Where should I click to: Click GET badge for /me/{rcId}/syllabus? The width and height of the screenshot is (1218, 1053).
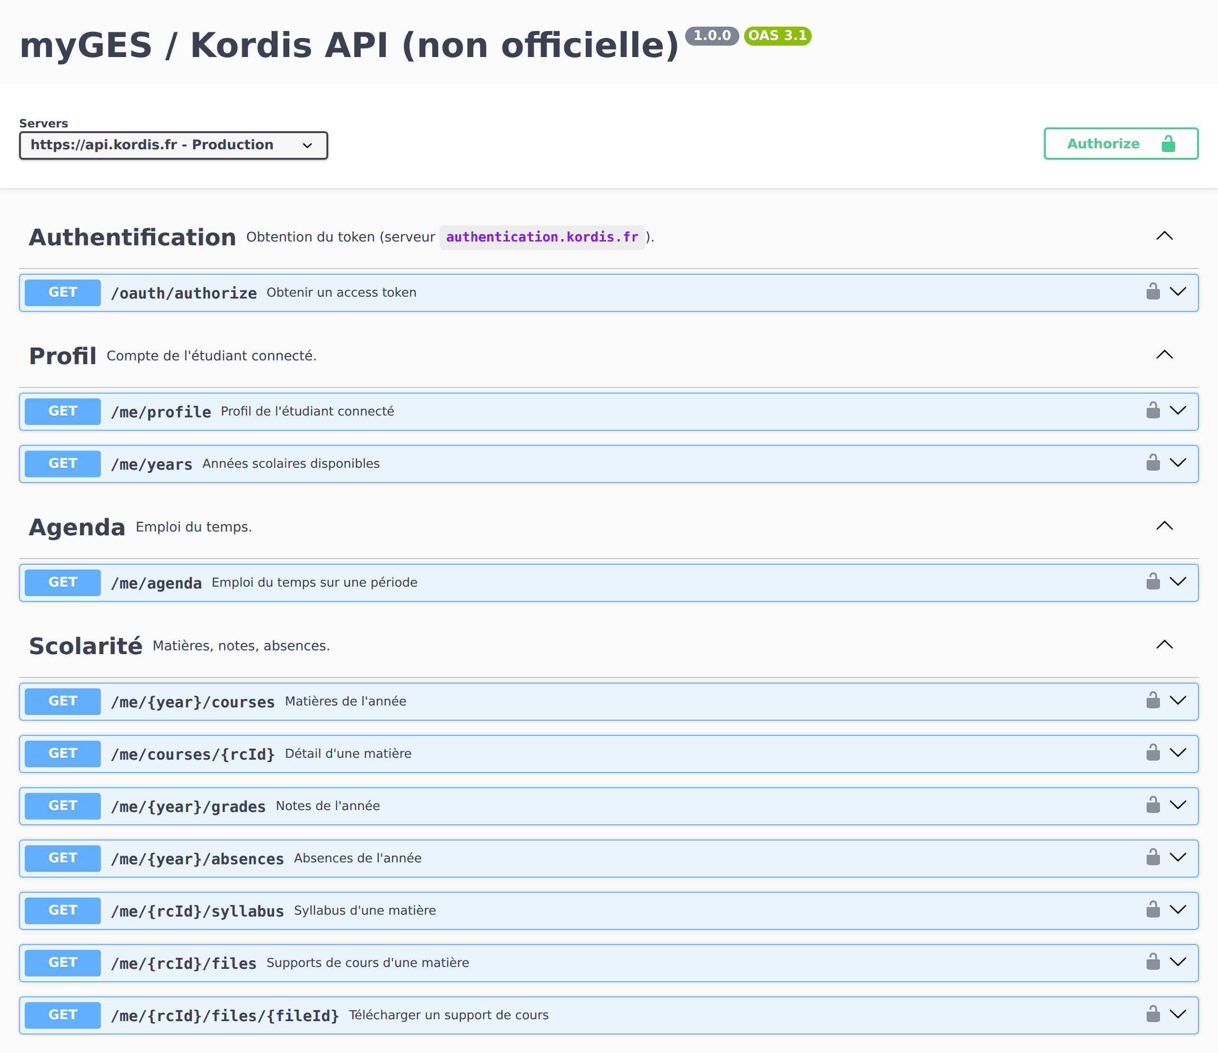click(x=63, y=910)
